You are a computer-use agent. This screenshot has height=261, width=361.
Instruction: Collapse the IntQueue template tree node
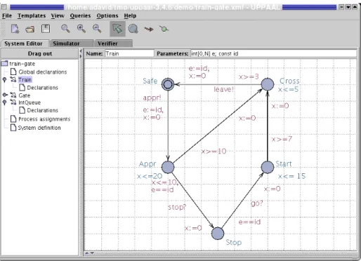coord(4,102)
